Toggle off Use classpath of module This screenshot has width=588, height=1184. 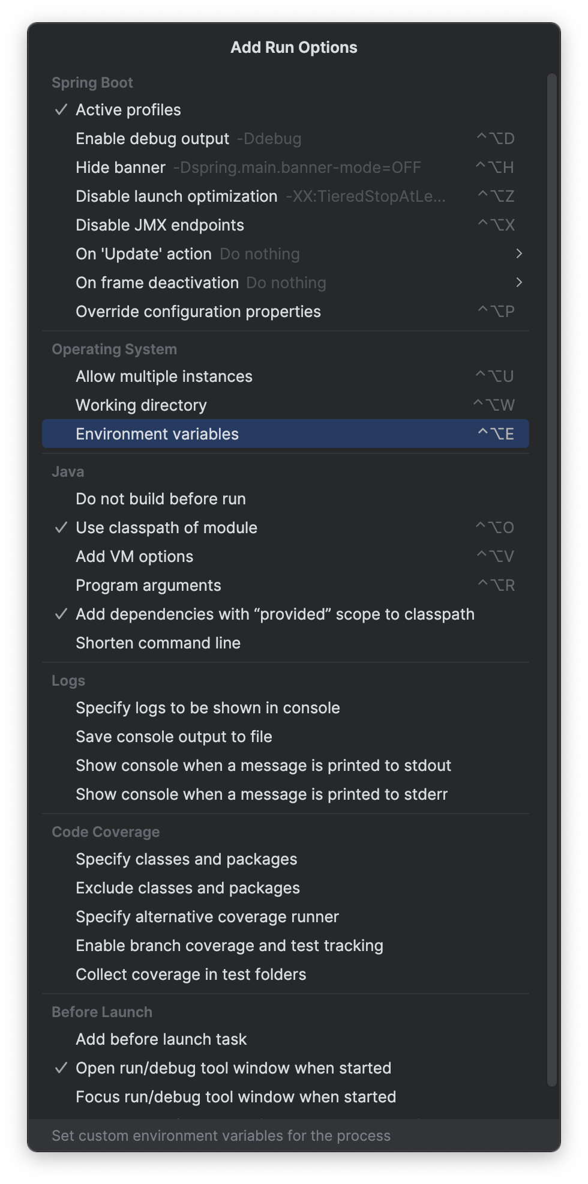(x=166, y=527)
